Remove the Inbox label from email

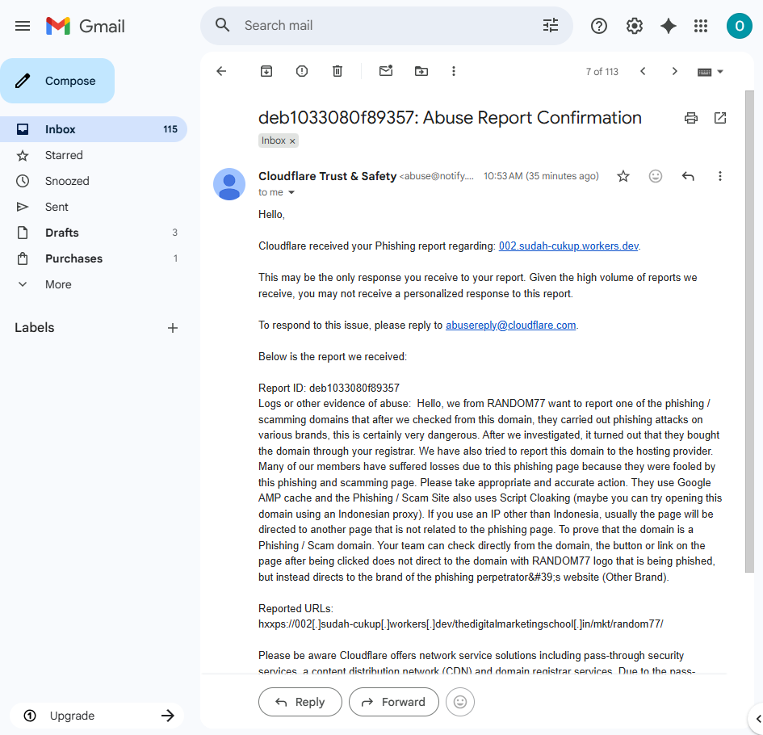tap(292, 141)
